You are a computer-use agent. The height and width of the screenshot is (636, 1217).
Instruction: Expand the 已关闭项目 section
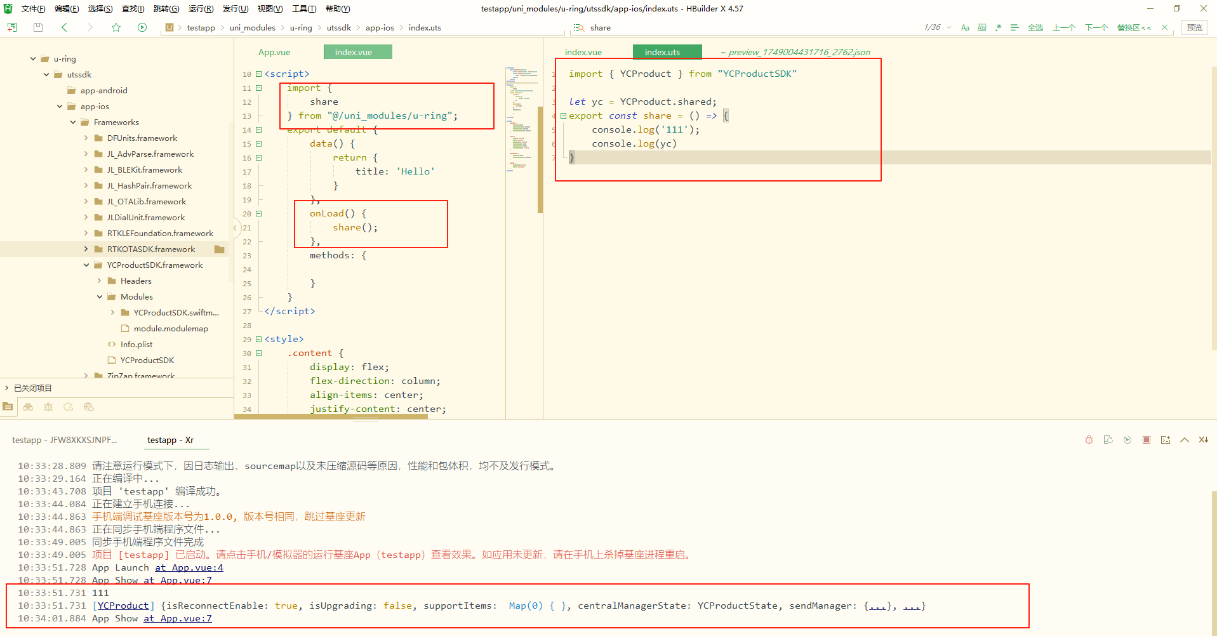[7, 388]
